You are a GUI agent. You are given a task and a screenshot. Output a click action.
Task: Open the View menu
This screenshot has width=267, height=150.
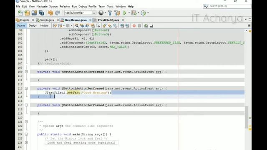click(x=32, y=7)
